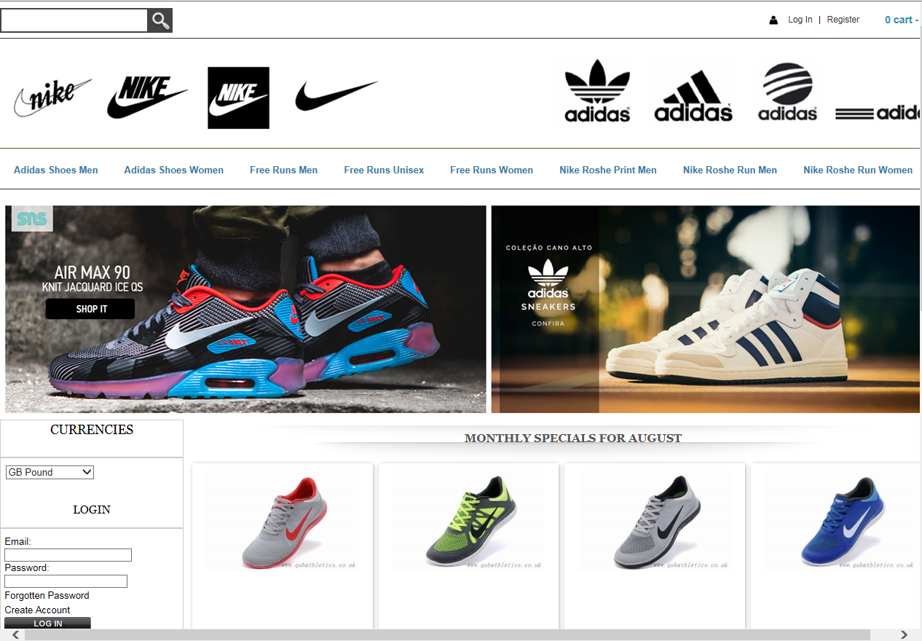Select the Adidas round globe logo
This screenshot has height=641, width=922.
[x=787, y=92]
